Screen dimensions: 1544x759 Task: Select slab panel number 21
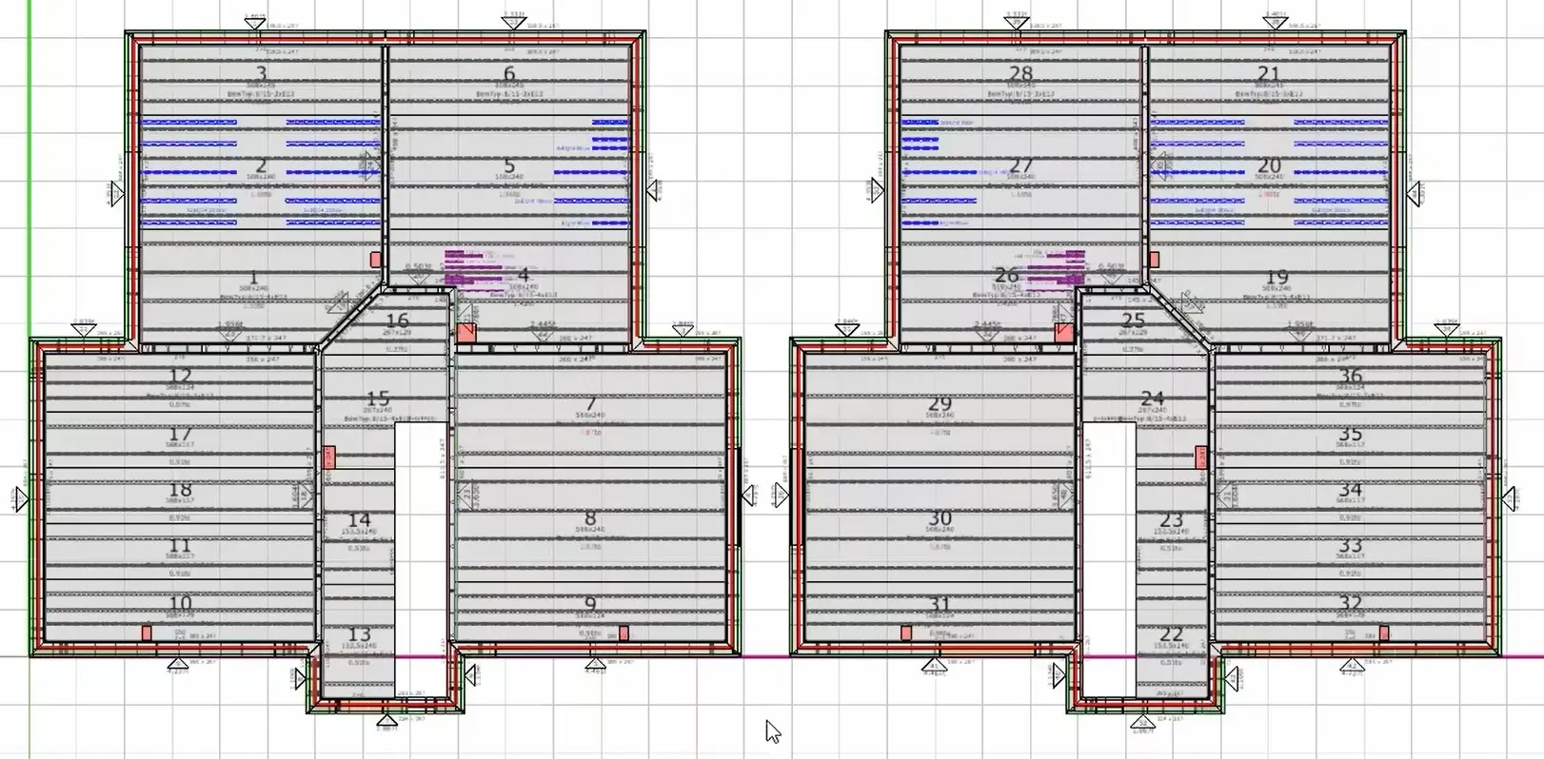pos(1269,73)
